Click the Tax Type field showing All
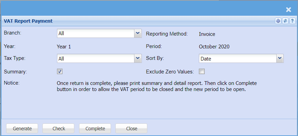Viewport: 298px width, 136px height. (95, 59)
